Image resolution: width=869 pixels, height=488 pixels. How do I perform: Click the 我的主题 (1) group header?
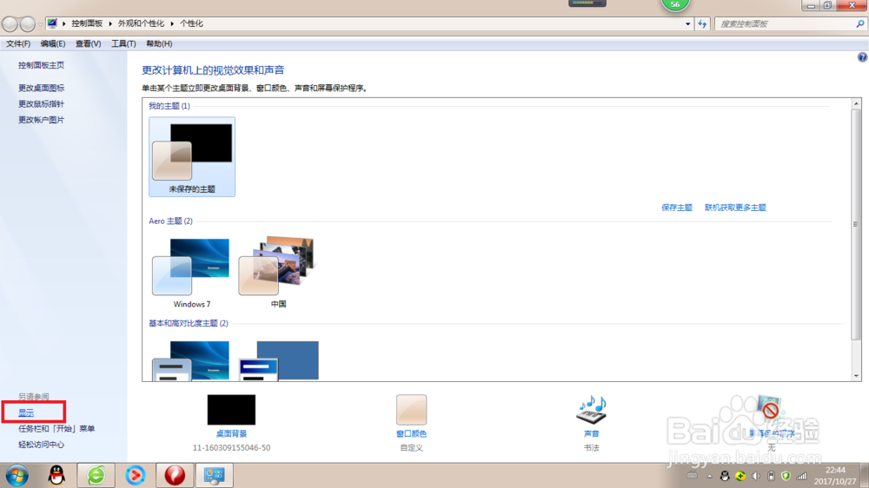tap(169, 106)
